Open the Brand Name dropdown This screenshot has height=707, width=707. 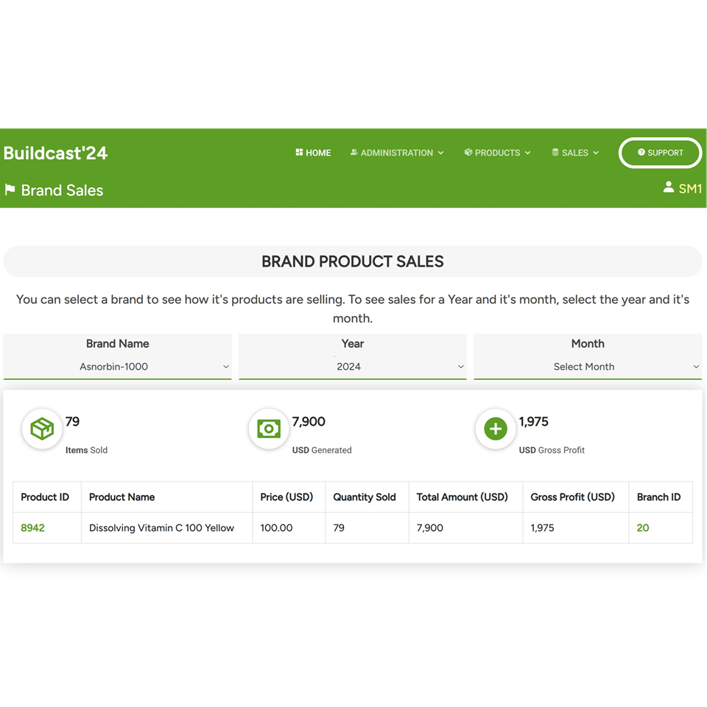click(x=118, y=367)
